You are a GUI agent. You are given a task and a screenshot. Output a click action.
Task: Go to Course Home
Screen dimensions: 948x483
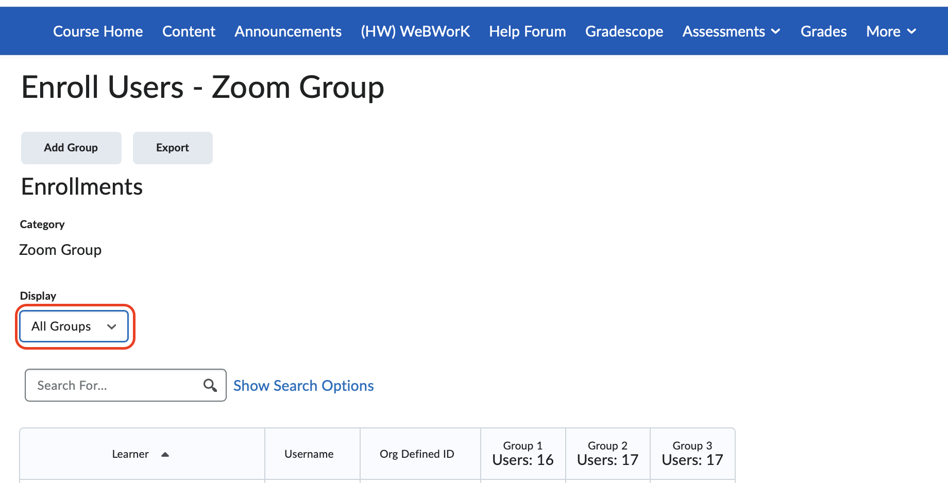pos(98,31)
